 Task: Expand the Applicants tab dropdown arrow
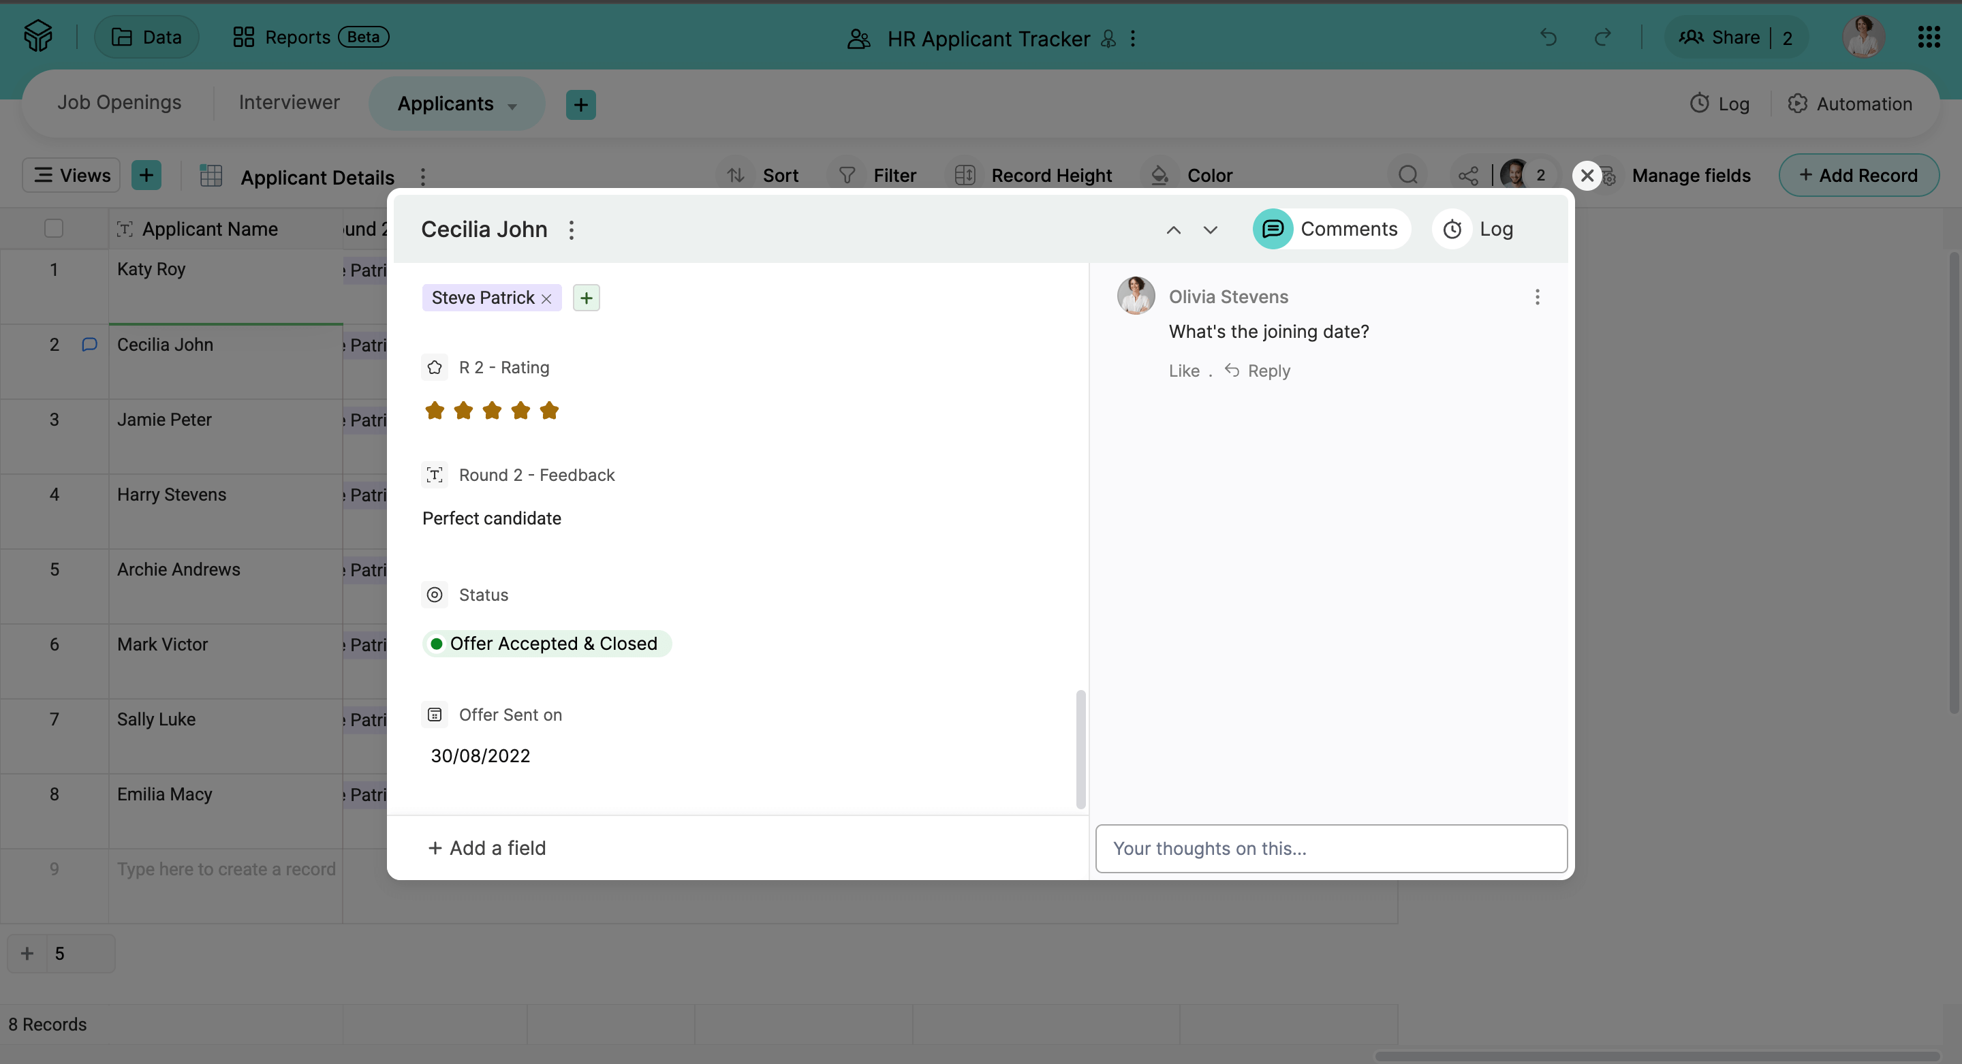(x=512, y=106)
